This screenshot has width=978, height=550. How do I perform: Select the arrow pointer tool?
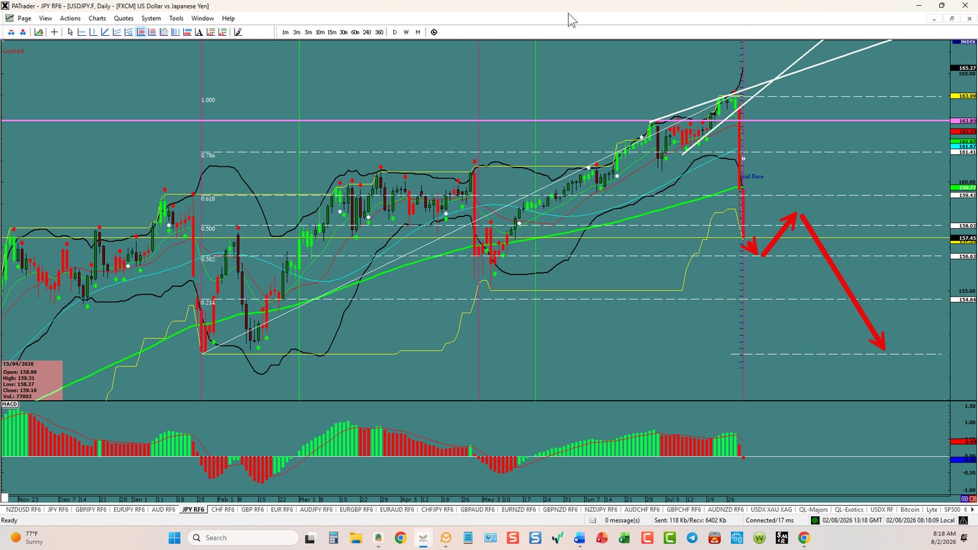click(x=70, y=32)
